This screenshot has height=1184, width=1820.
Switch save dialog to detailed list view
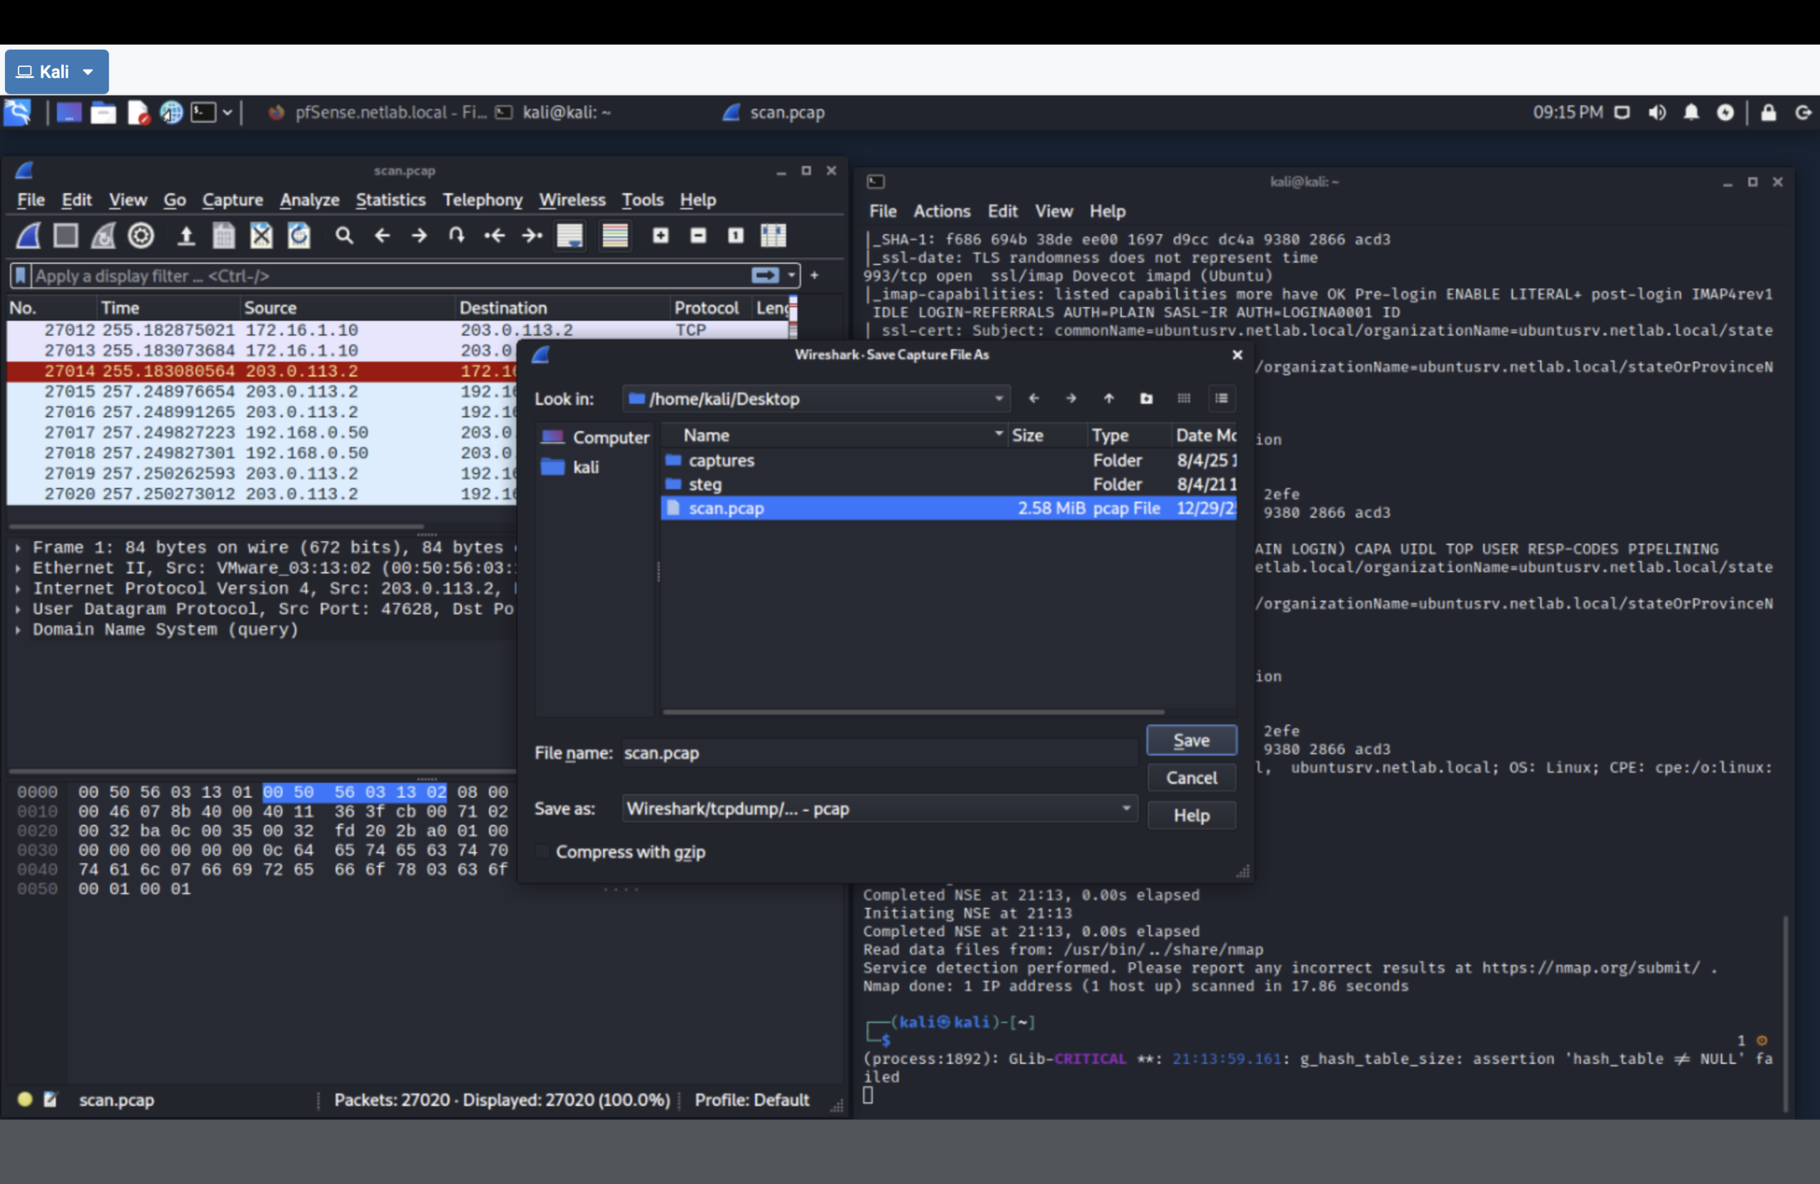tap(1222, 398)
